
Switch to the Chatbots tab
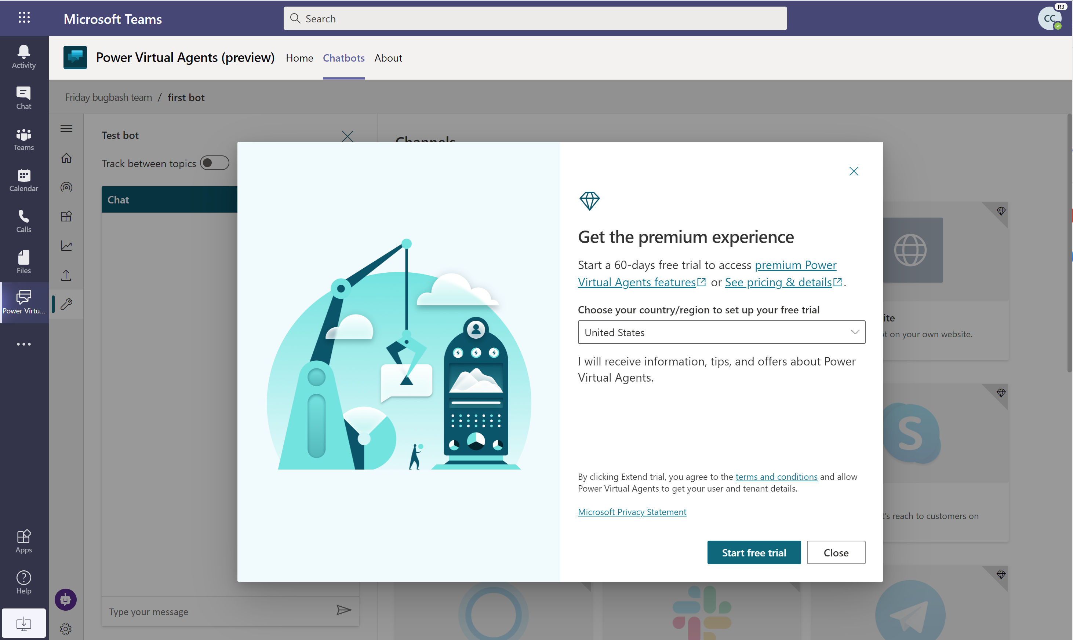point(343,57)
